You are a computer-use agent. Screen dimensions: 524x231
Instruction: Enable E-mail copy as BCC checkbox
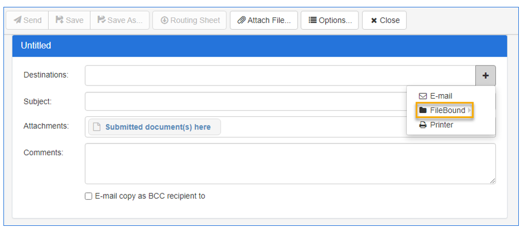88,196
